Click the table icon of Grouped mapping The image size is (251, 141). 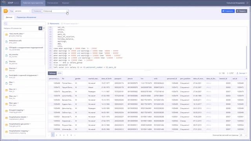click(7, 111)
